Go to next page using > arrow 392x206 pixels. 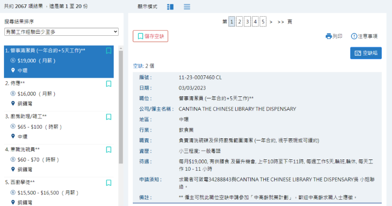point(271,22)
